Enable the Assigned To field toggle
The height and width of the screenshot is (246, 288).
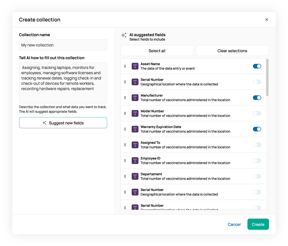pos(257,145)
